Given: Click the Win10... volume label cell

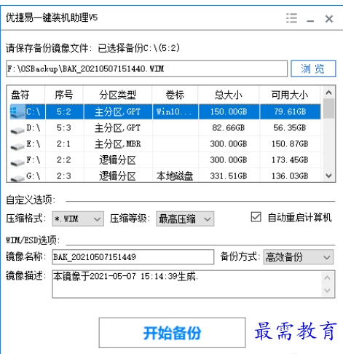Looking at the screenshot, I should pyautogui.click(x=176, y=111).
